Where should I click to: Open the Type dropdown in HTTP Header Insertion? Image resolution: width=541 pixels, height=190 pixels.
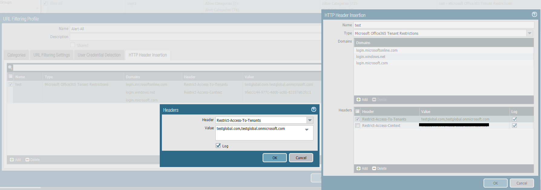coord(530,33)
